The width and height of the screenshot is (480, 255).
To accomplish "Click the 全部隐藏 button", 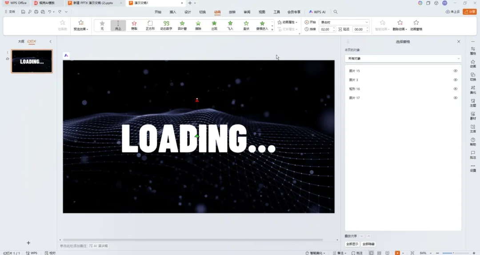I will point(368,244).
